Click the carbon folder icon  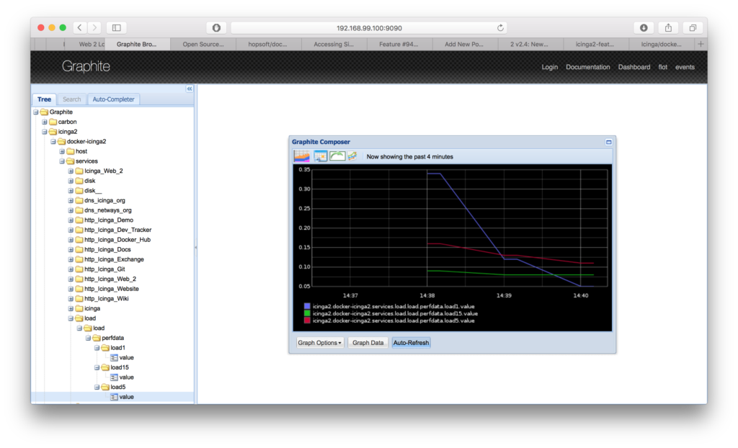pos(53,122)
